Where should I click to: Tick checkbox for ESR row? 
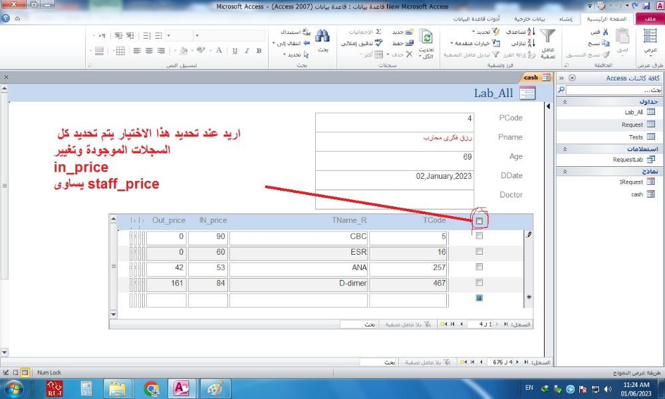click(479, 251)
